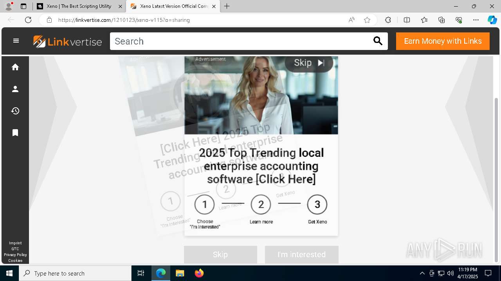Open the volume control in tray

pyautogui.click(x=451, y=273)
